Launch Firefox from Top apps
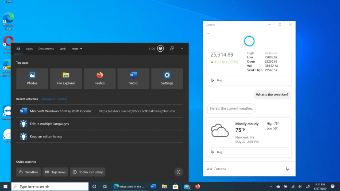Image resolution: width=340 pixels, height=191 pixels. pos(100,79)
